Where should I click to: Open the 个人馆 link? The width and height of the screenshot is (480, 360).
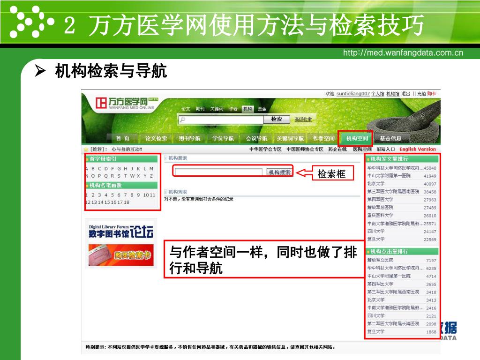click(x=378, y=94)
